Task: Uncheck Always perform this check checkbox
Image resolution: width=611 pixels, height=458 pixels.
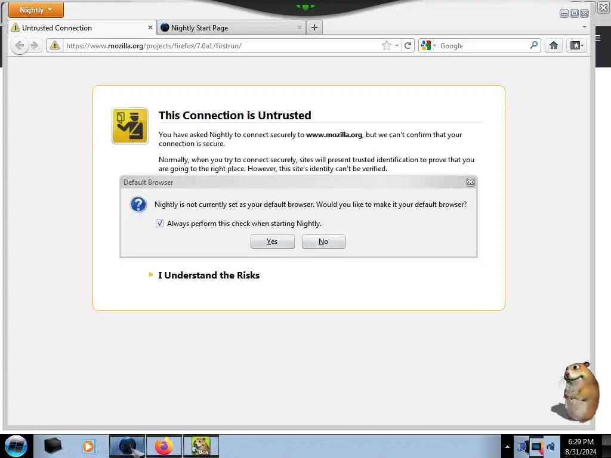Action: (x=159, y=223)
